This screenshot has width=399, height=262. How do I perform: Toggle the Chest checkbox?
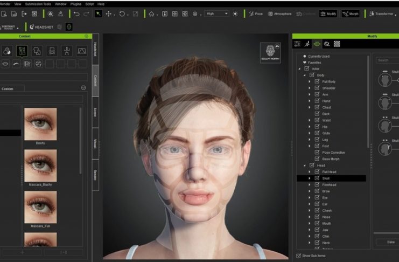click(x=317, y=107)
